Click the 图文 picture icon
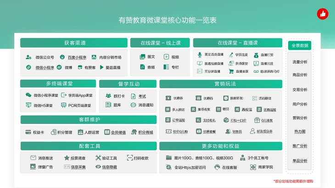 point(142,57)
